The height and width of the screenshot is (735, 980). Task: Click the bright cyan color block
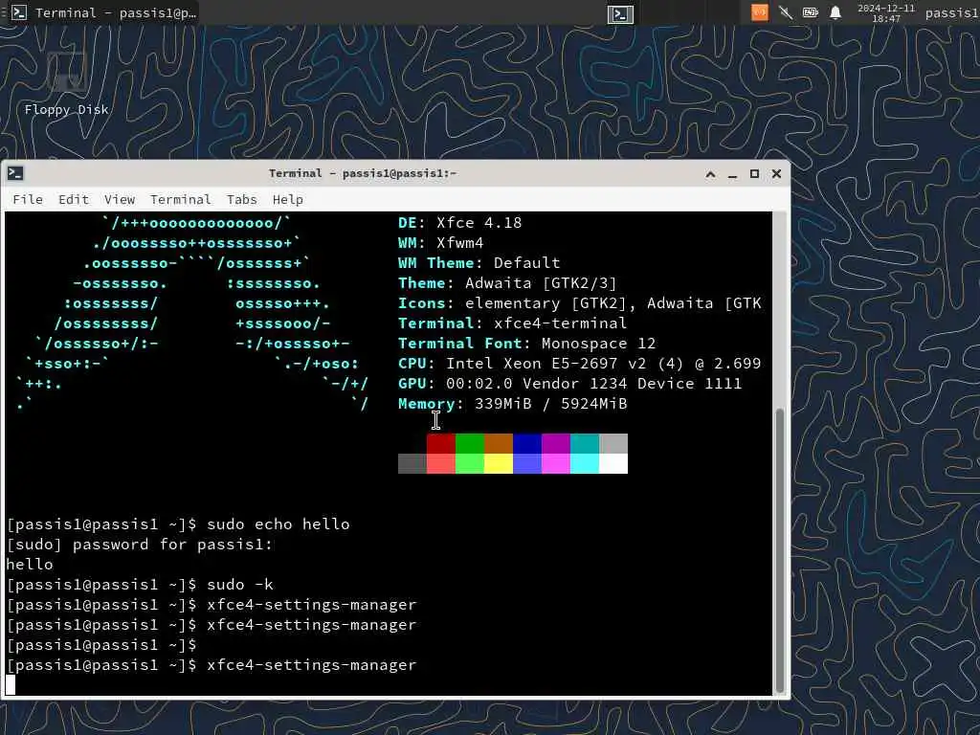point(585,463)
